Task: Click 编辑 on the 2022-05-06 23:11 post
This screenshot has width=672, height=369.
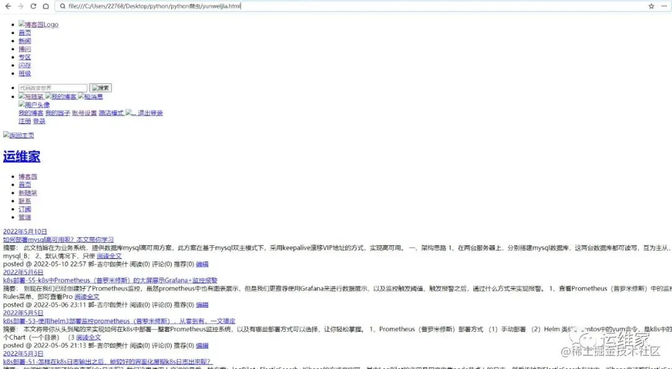Action: pos(202,305)
